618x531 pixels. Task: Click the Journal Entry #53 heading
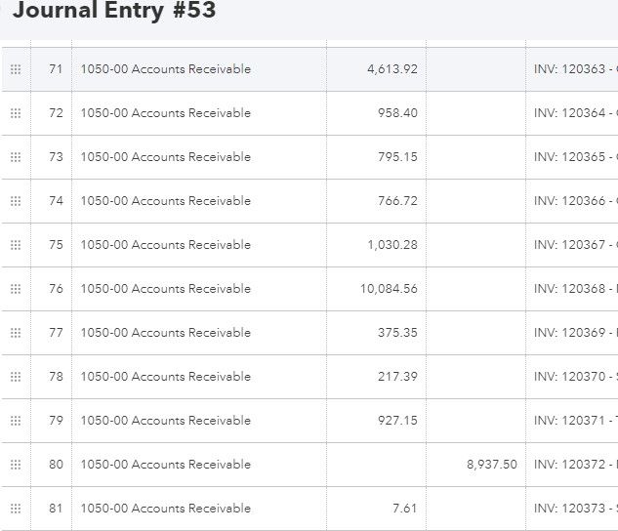(x=114, y=12)
